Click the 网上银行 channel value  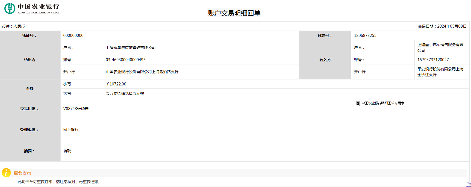tap(71, 130)
